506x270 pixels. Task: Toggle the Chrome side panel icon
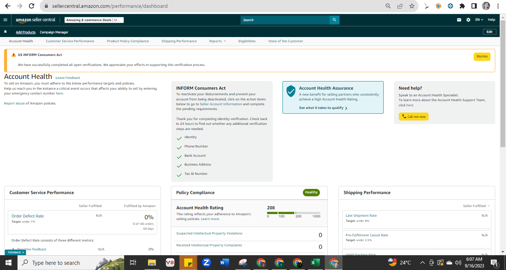coord(474,6)
